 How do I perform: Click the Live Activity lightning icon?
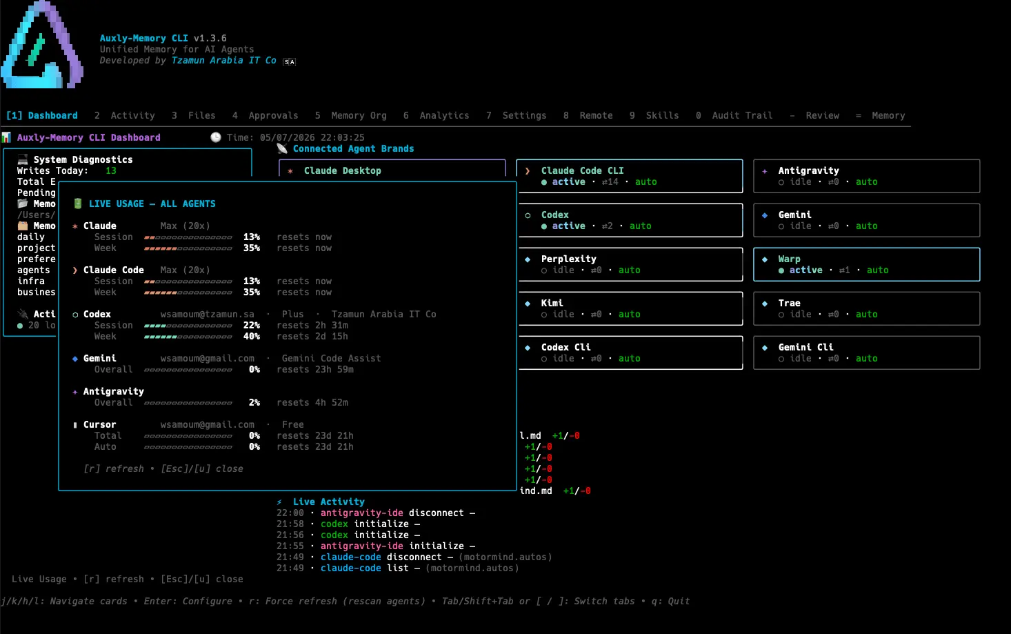point(279,502)
